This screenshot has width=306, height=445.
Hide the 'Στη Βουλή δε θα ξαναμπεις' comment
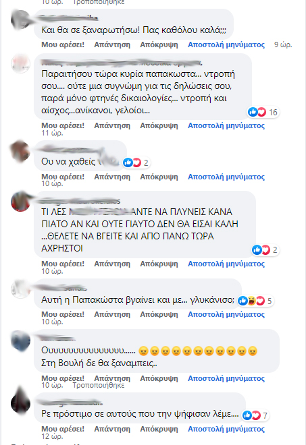pos(159,378)
